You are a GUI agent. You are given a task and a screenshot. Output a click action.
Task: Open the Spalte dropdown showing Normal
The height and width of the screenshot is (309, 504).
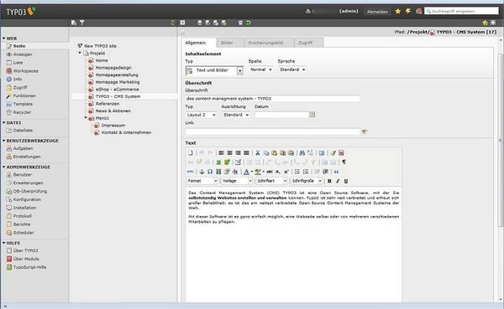pyautogui.click(x=261, y=70)
